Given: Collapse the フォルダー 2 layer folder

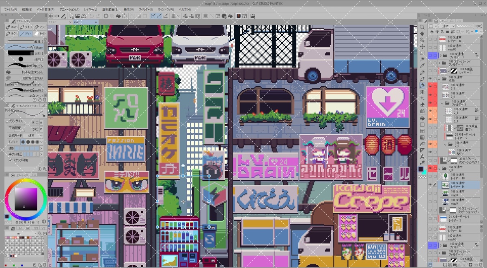Looking at the screenshot, I should (x=442, y=103).
